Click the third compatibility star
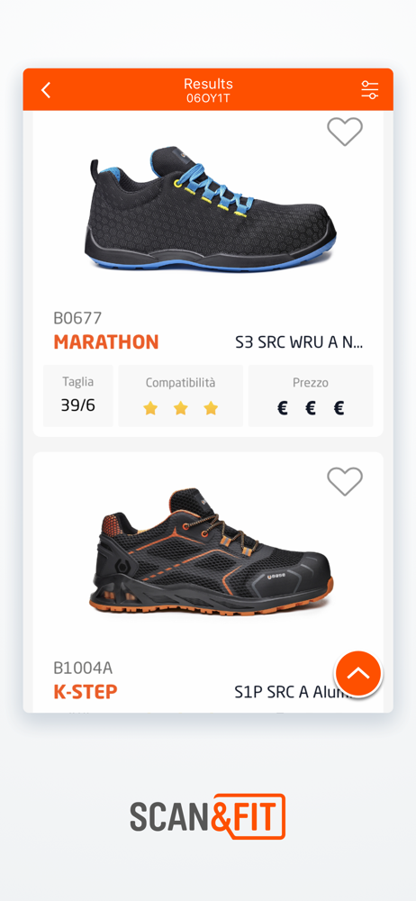 (211, 408)
